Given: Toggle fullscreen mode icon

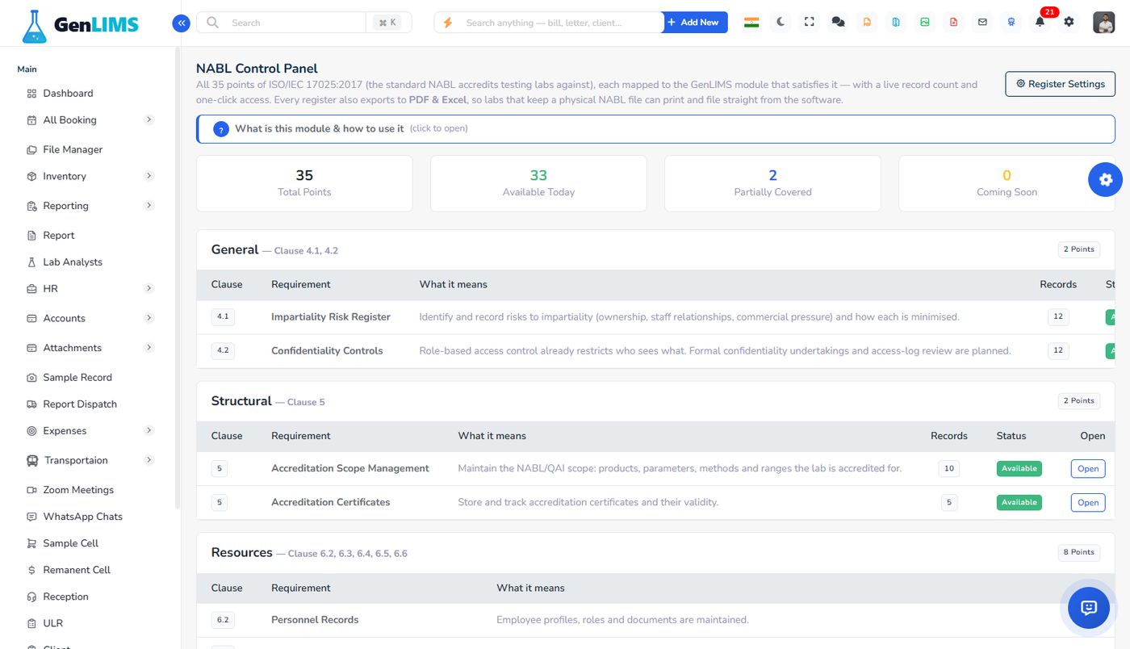Looking at the screenshot, I should coord(810,23).
